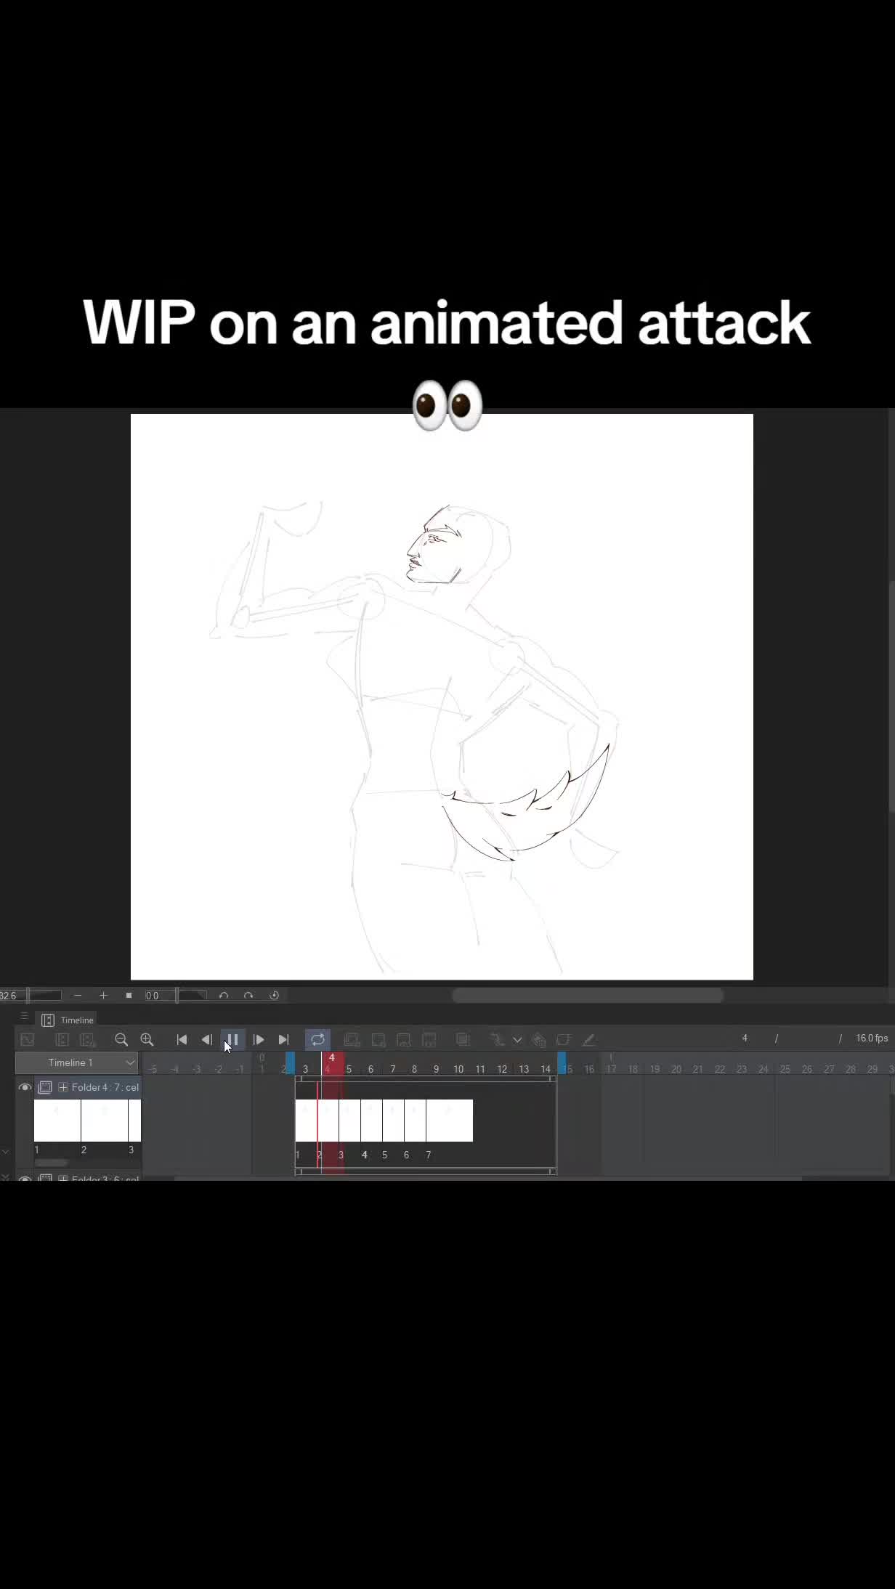Step to the next frame
The width and height of the screenshot is (895, 1589).
259,1040
